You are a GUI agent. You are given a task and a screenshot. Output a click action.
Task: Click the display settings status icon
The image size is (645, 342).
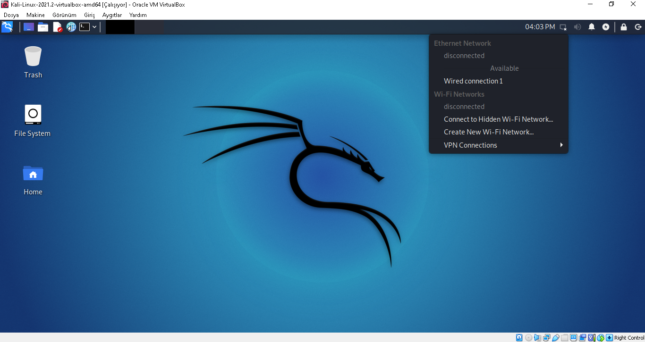[573, 338]
